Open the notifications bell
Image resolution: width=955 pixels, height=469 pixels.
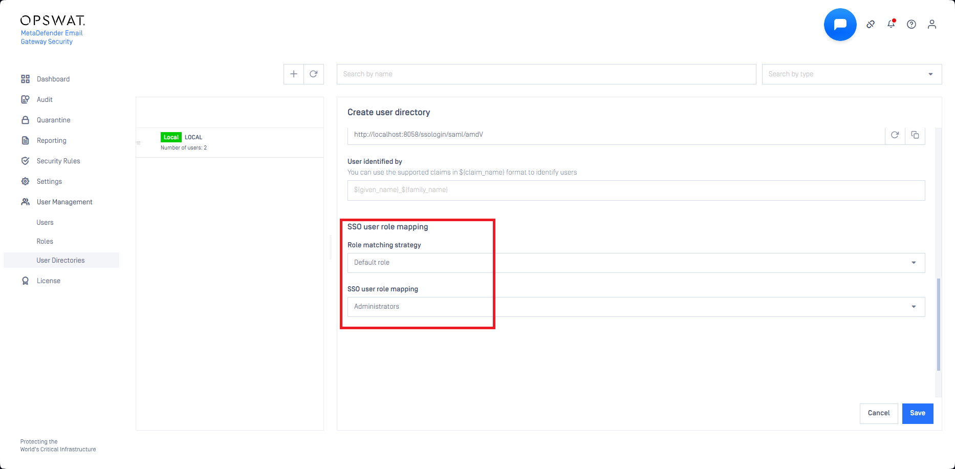891,25
